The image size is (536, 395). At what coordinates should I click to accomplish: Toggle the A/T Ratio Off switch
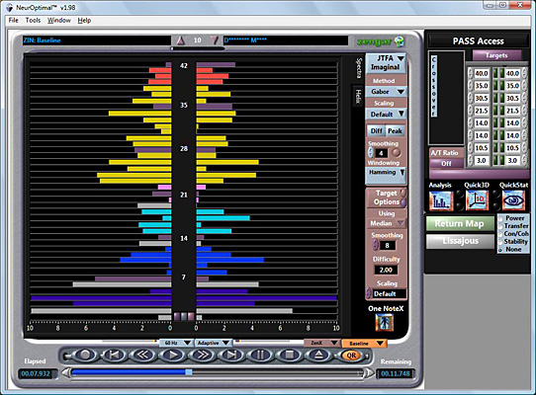point(446,164)
